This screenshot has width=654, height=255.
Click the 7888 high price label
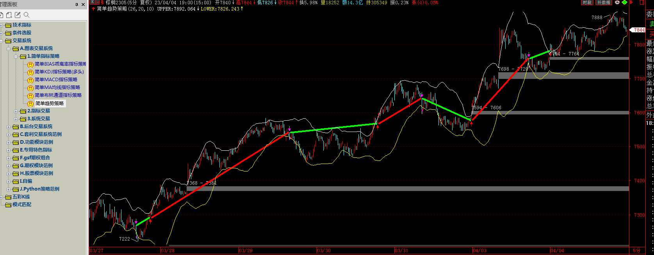click(x=597, y=18)
